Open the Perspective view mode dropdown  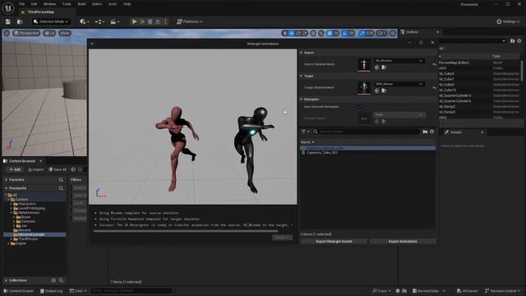[x=26, y=33]
